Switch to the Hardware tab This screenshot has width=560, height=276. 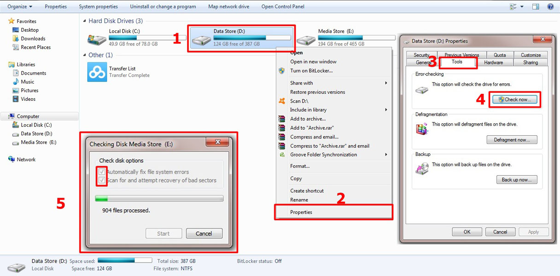coord(493,63)
